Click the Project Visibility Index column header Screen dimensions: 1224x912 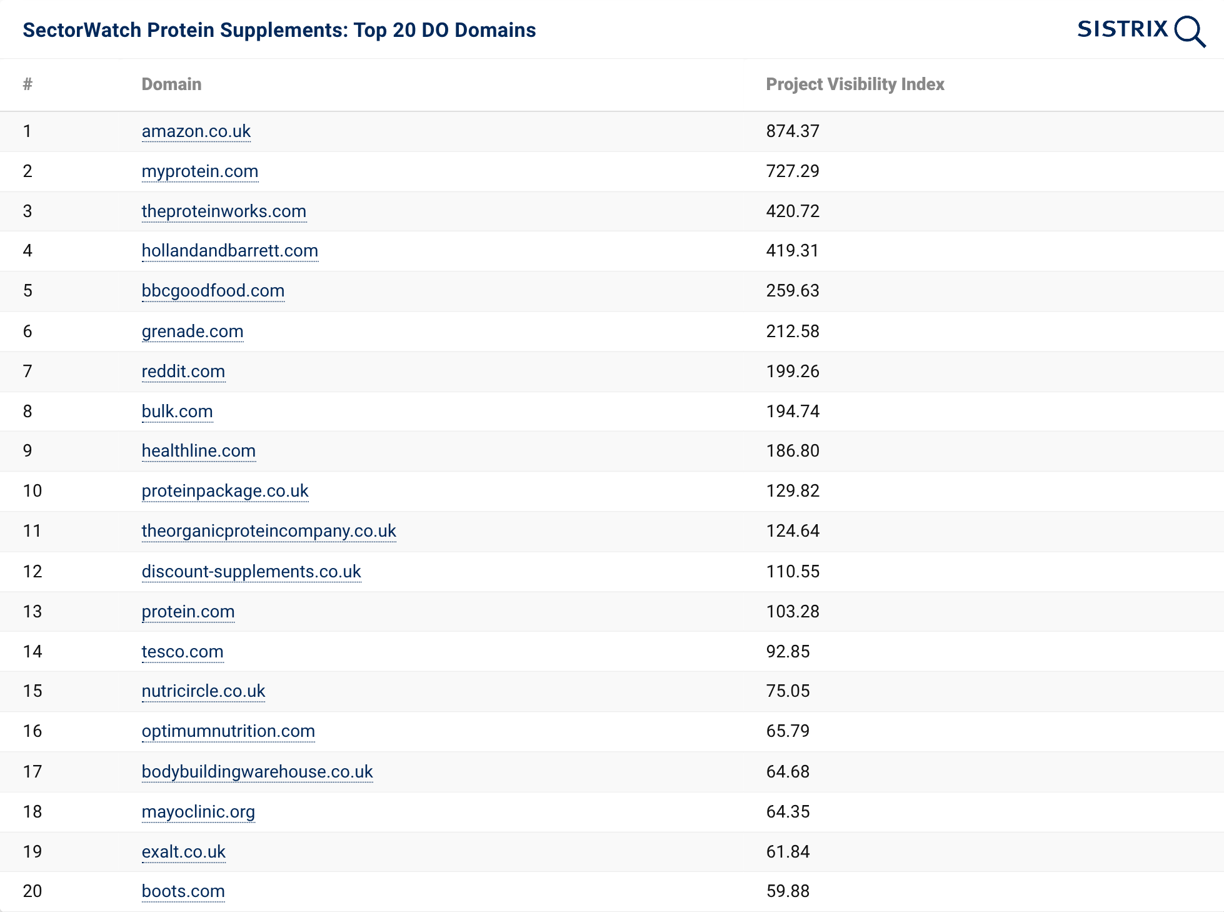855,84
